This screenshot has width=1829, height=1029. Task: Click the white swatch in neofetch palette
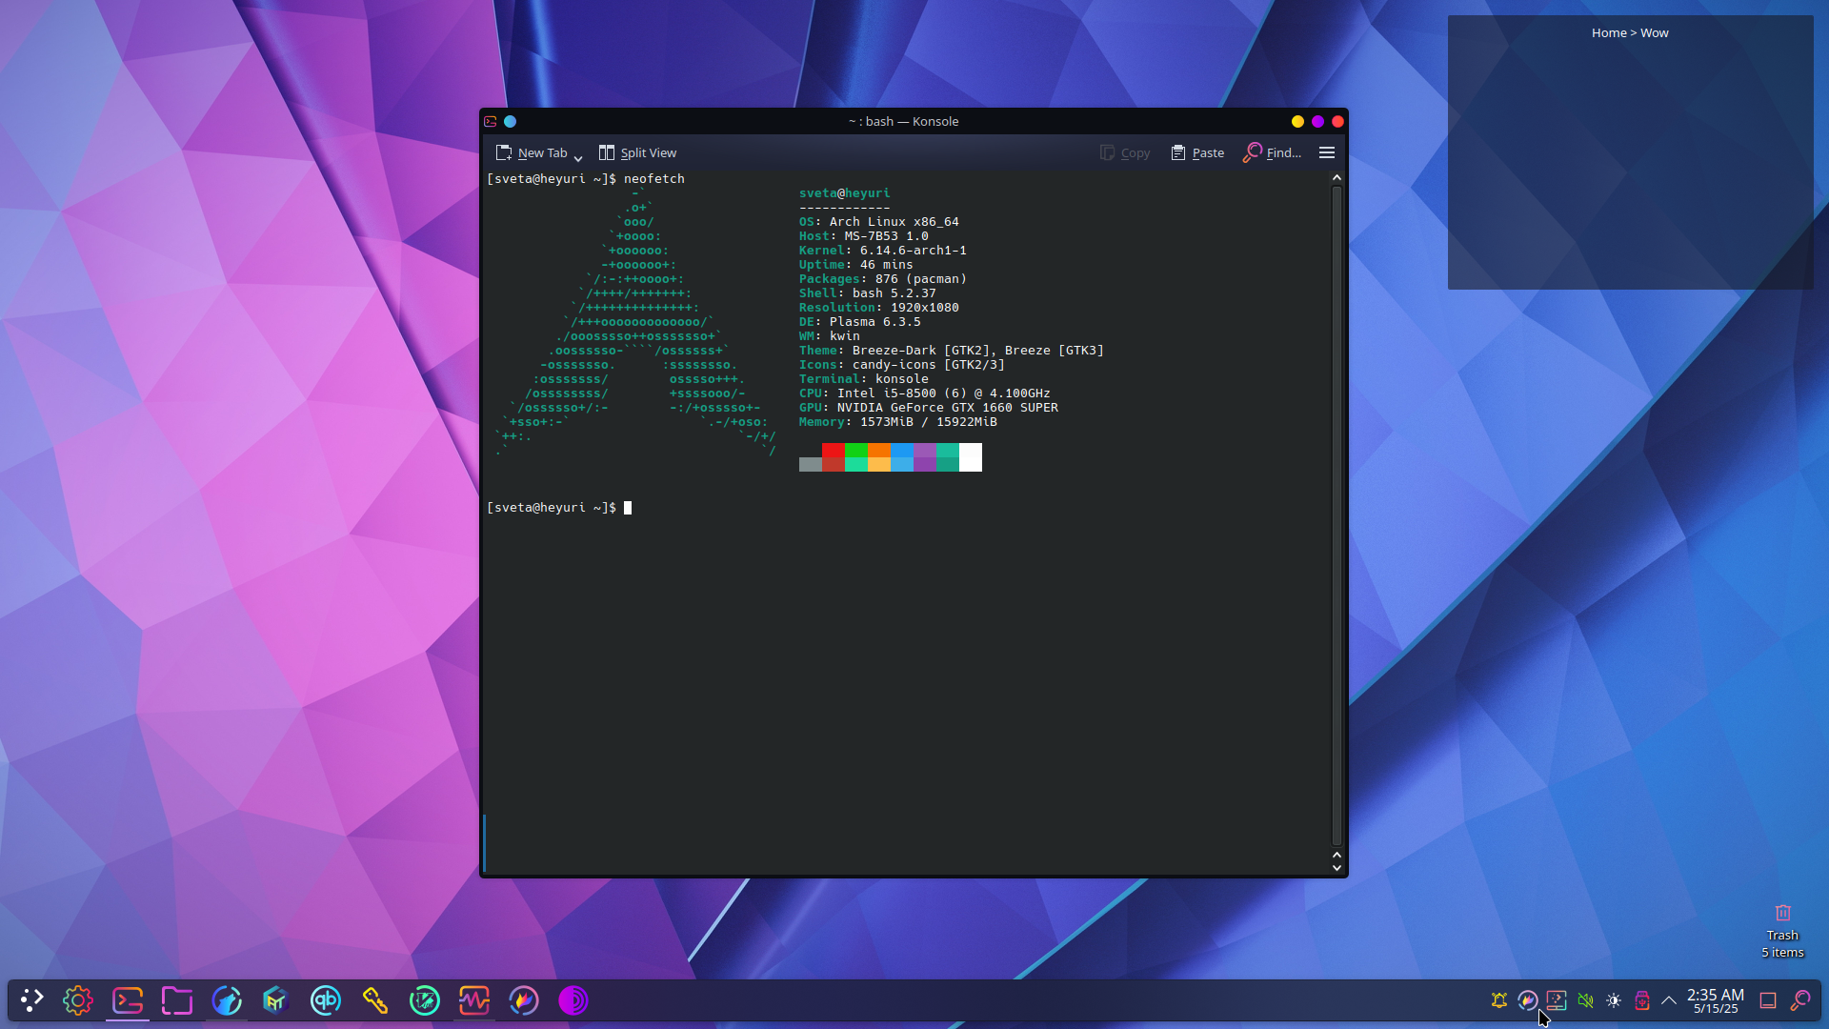click(971, 457)
